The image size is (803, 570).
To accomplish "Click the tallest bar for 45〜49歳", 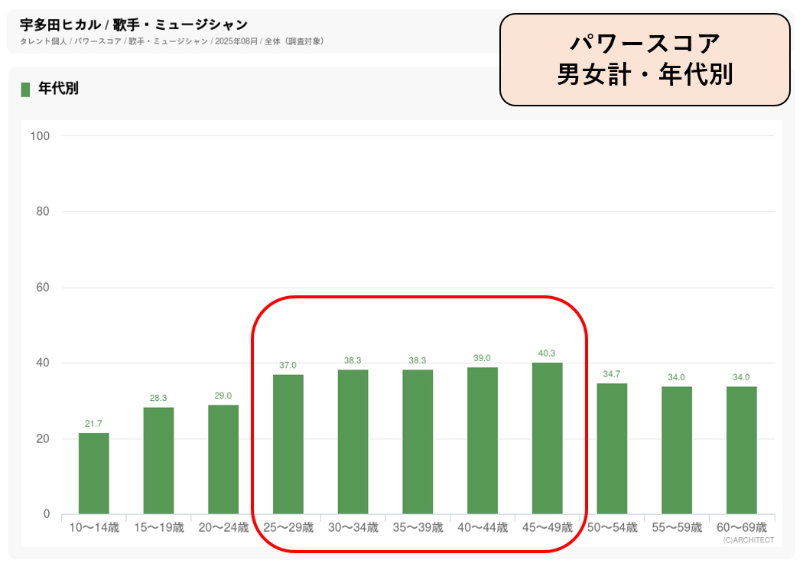I will pos(547,438).
